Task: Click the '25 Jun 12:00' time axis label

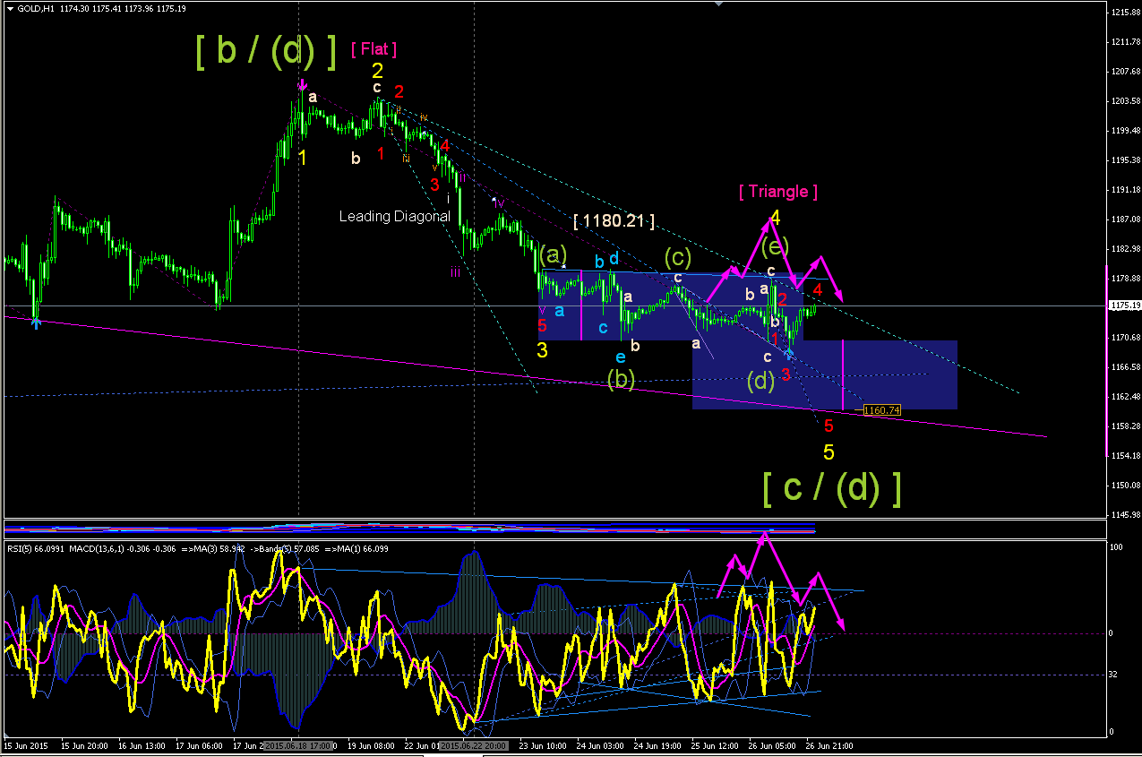Action: point(715,745)
